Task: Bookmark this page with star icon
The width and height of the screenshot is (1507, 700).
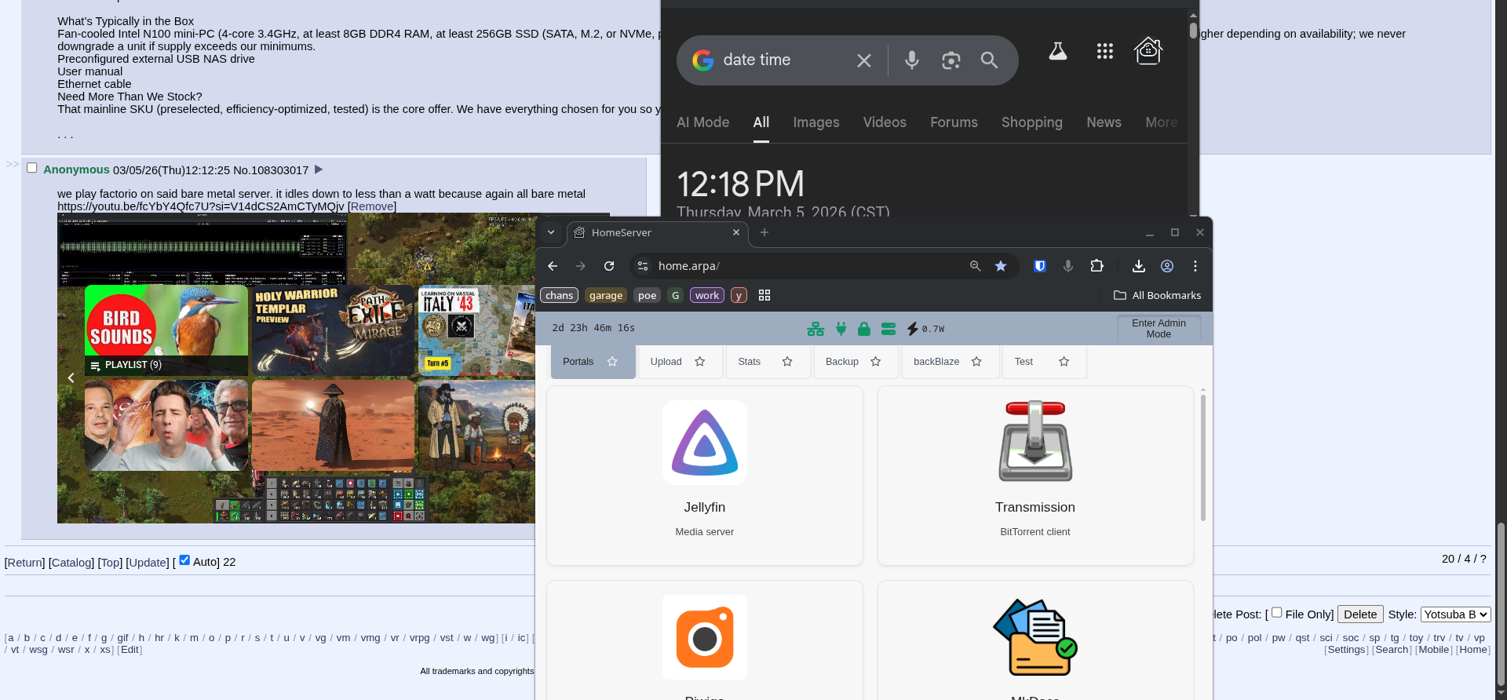Action: click(1001, 266)
